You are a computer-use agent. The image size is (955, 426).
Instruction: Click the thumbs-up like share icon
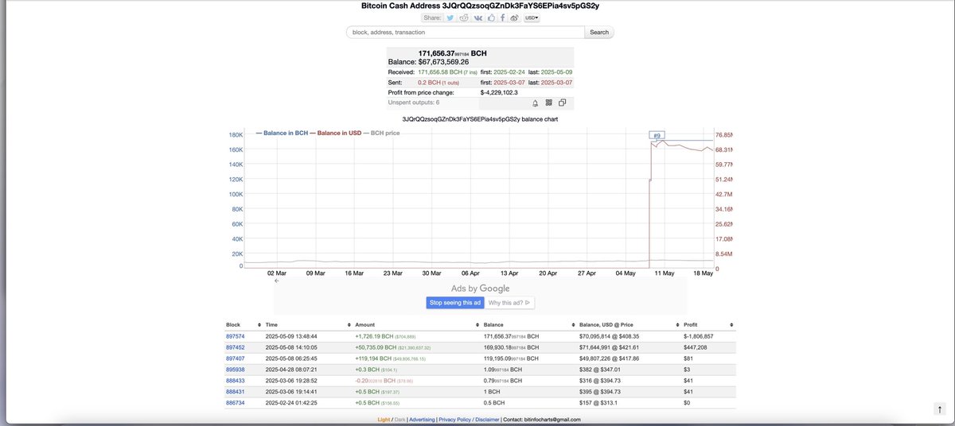point(491,17)
